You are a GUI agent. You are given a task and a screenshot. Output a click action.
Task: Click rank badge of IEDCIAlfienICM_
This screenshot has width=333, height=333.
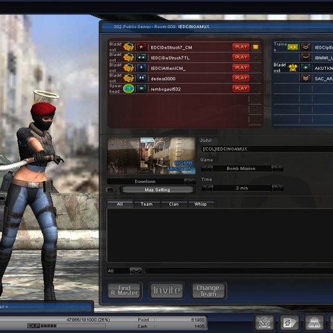(141, 68)
